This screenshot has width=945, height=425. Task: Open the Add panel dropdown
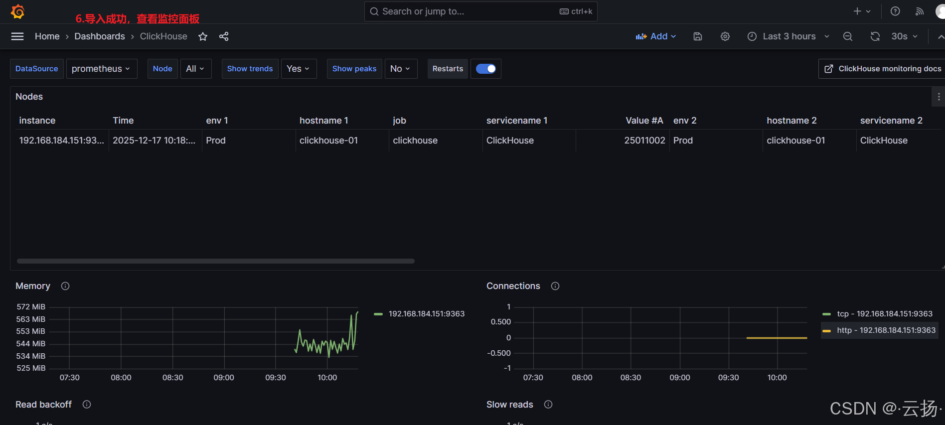pos(656,36)
